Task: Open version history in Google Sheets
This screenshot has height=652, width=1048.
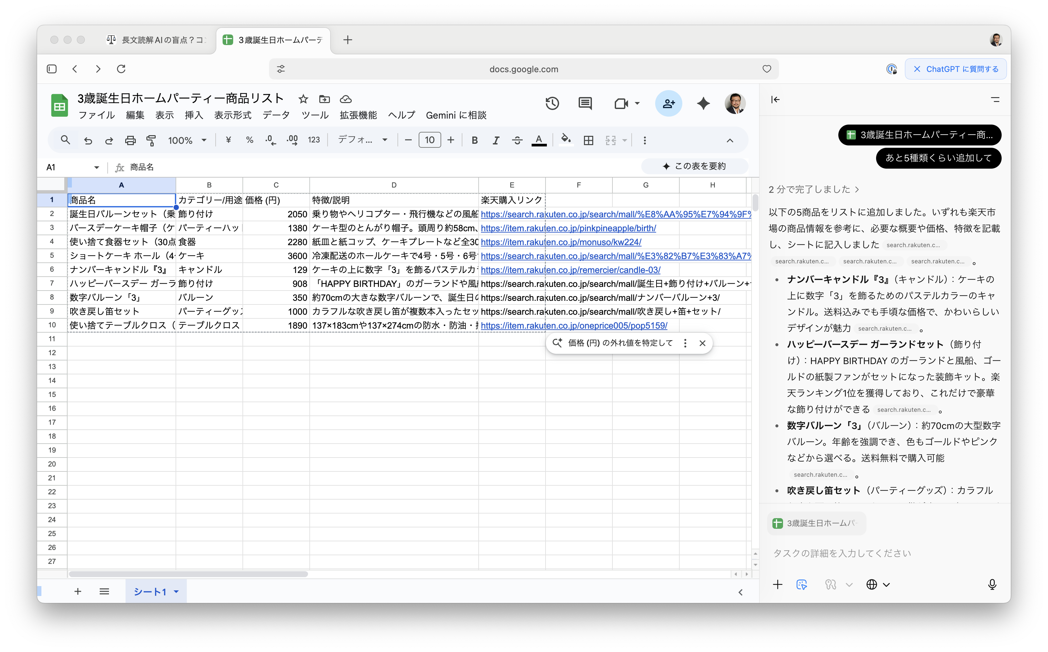Action: [552, 103]
